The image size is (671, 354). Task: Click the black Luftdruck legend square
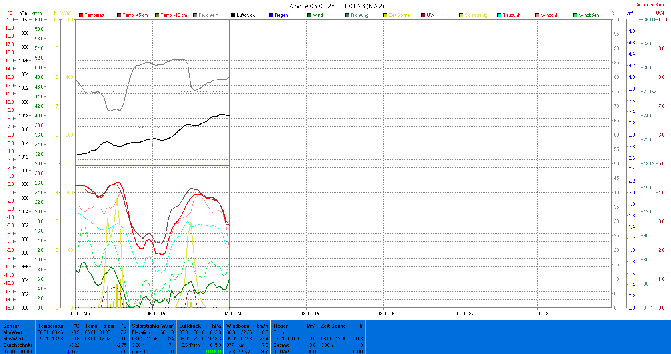pyautogui.click(x=233, y=15)
